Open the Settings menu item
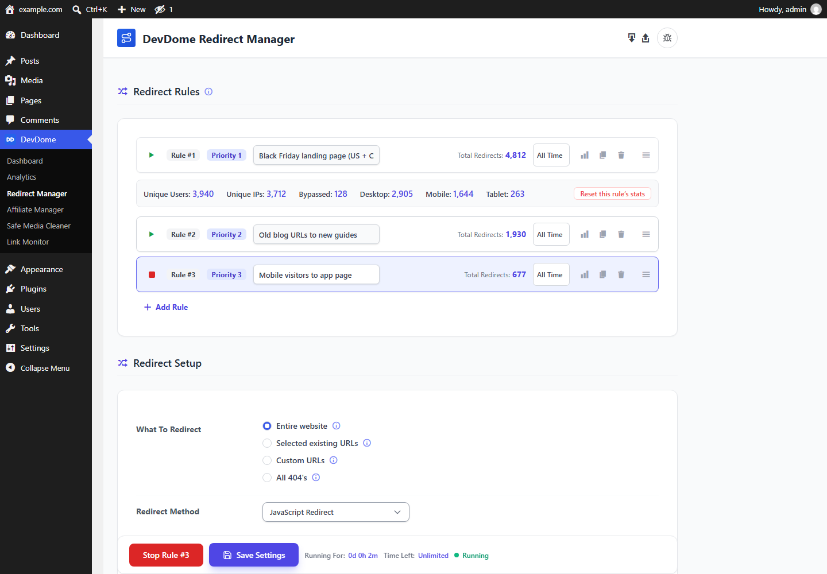827x574 pixels. click(x=46, y=348)
